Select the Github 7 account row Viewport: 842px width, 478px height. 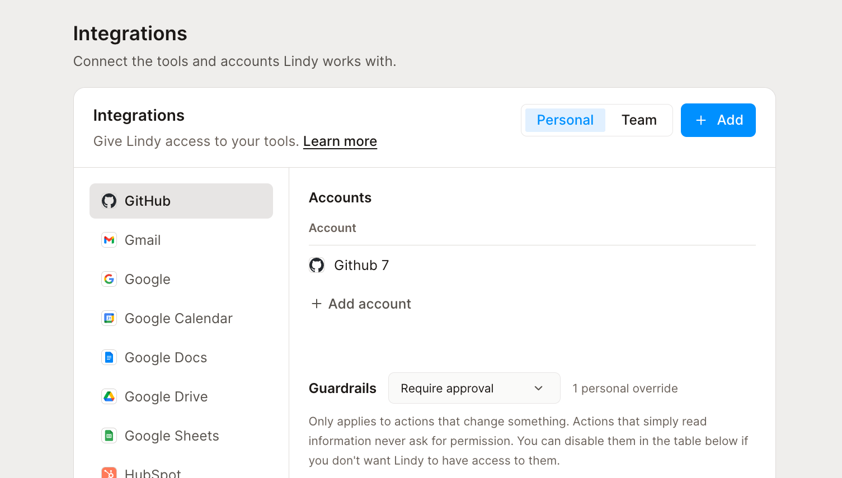(532, 265)
